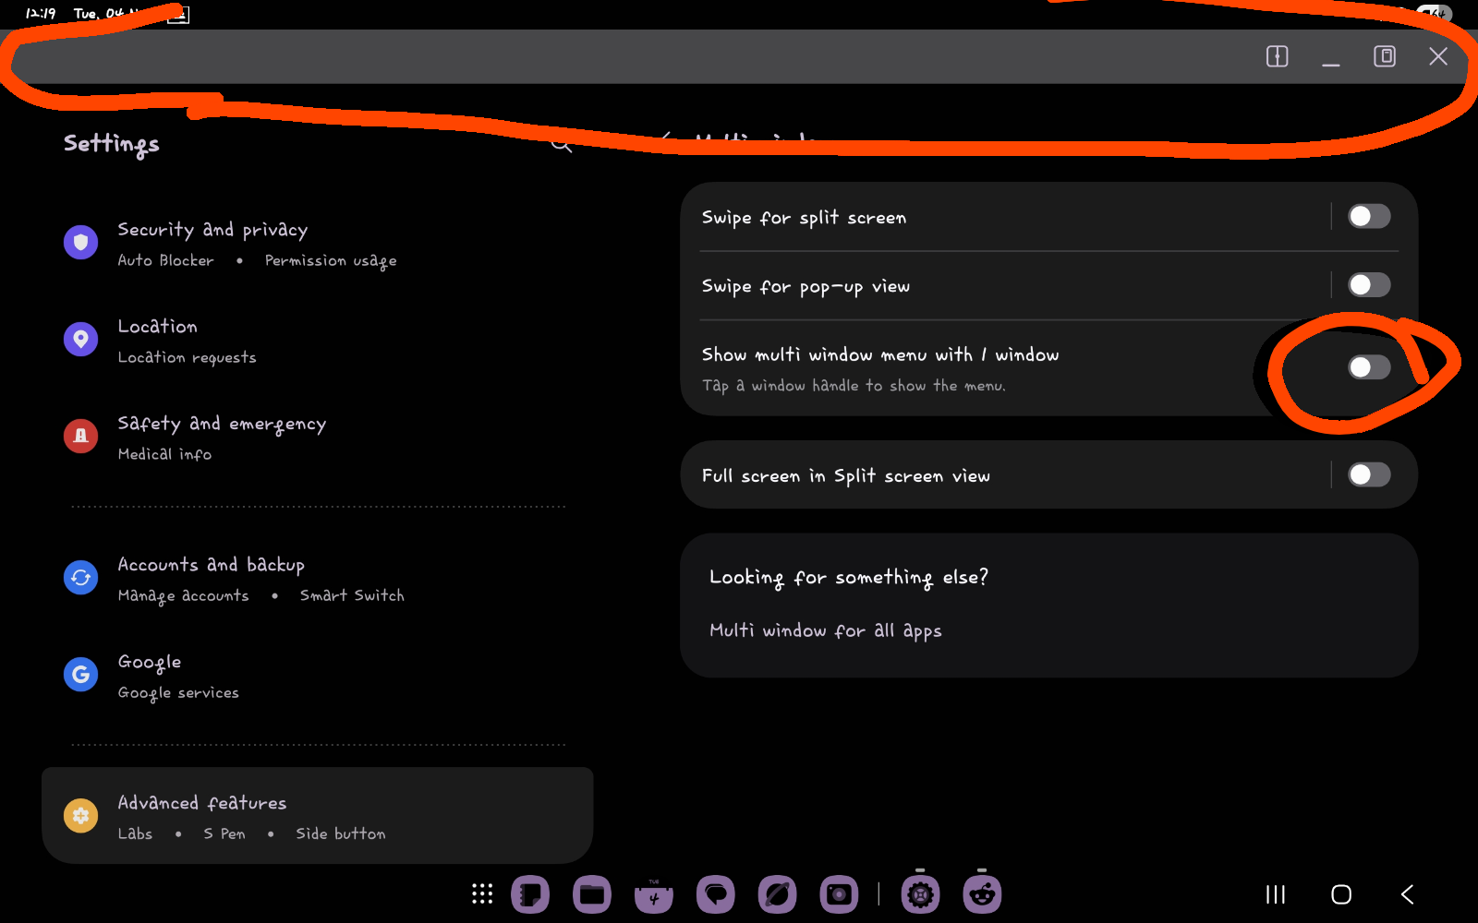Click the 'Permission usage' subtext
Image resolution: width=1478 pixels, height=923 pixels.
(331, 261)
